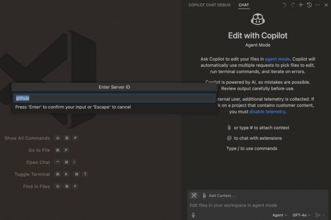
Task: Click the redo arrow in chat header
Action: tap(293, 5)
